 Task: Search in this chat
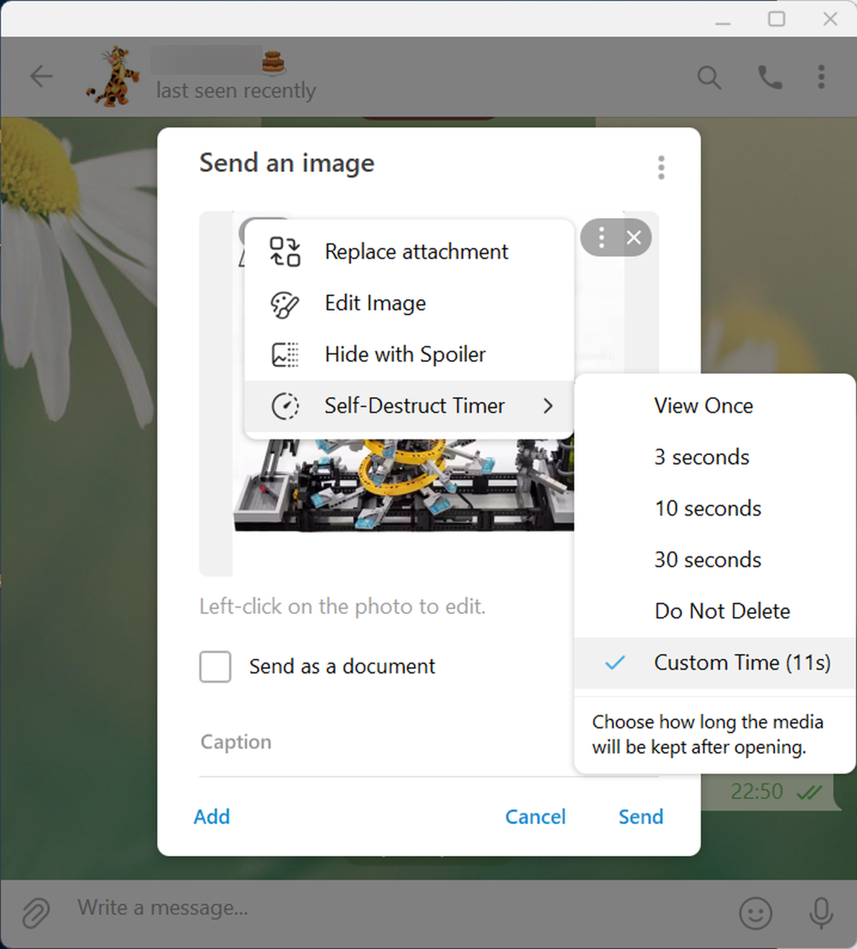click(x=708, y=76)
